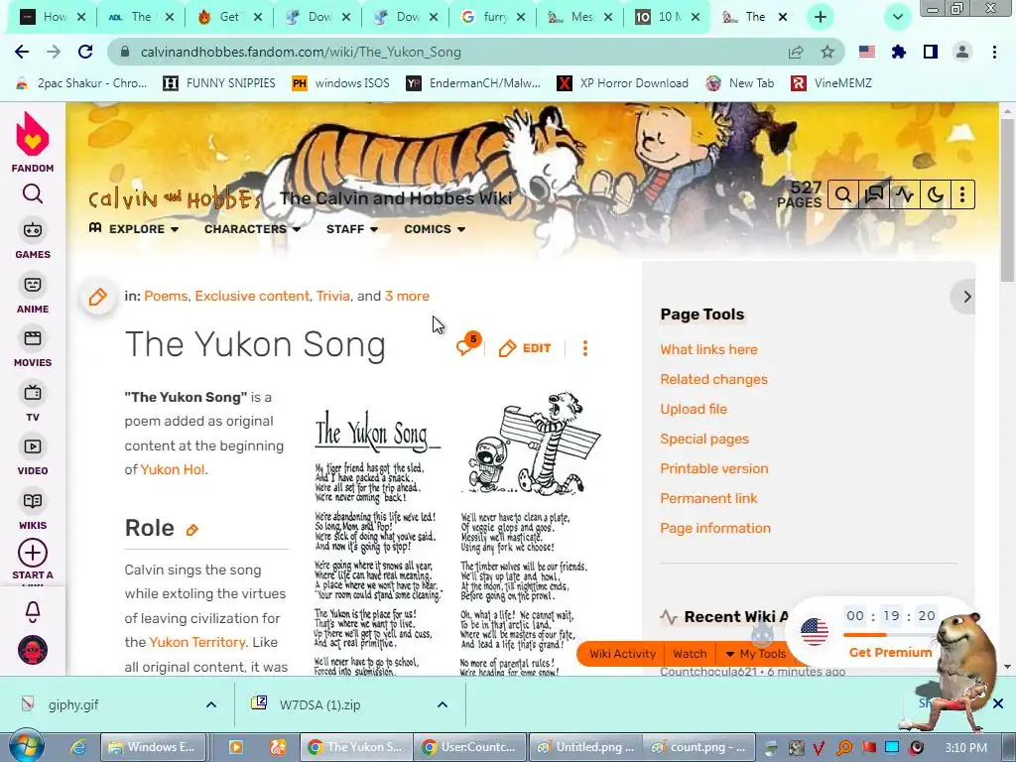Open the Video section in sidebar
Viewport: 1016px width, 762px height.
tap(33, 456)
